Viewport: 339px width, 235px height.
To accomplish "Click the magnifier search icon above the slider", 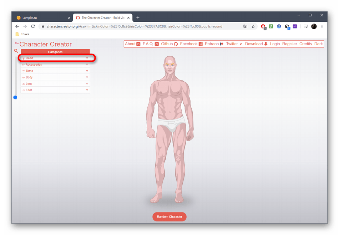I will point(16,51).
